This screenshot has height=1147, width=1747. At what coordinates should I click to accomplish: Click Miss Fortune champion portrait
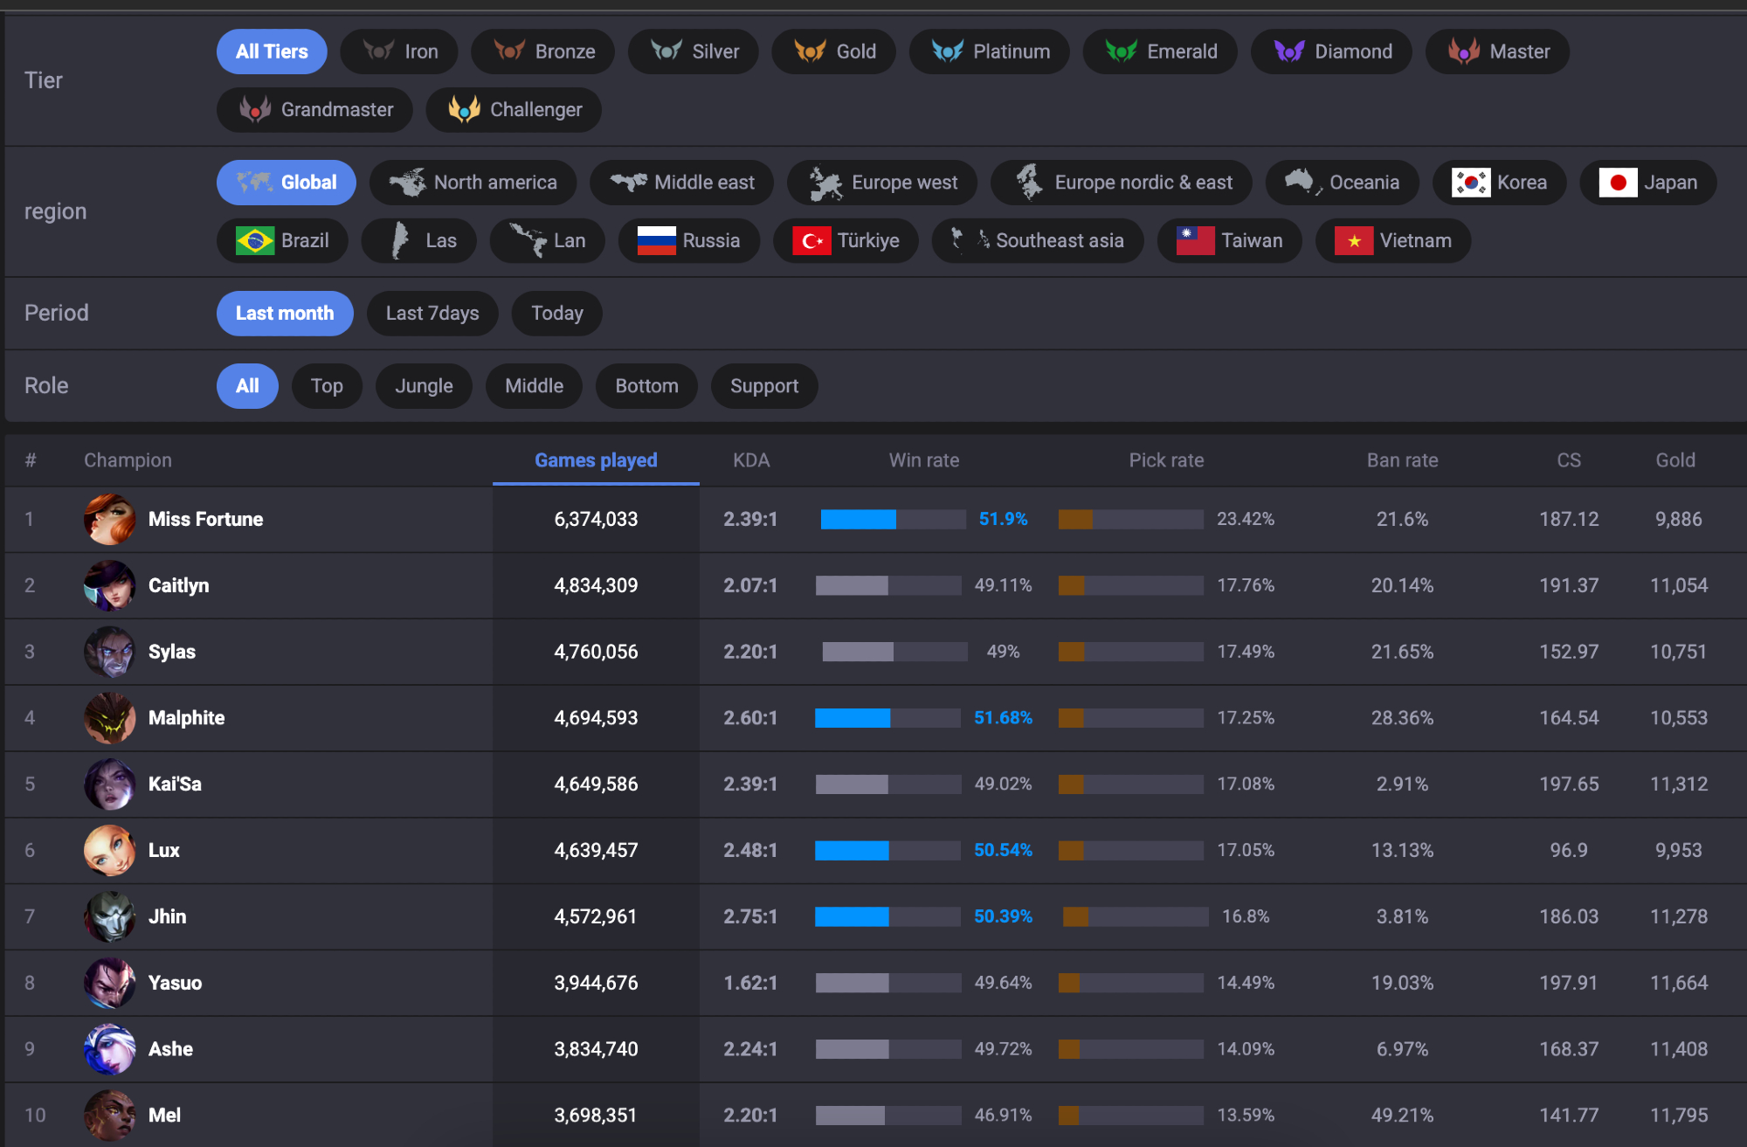[x=109, y=520]
